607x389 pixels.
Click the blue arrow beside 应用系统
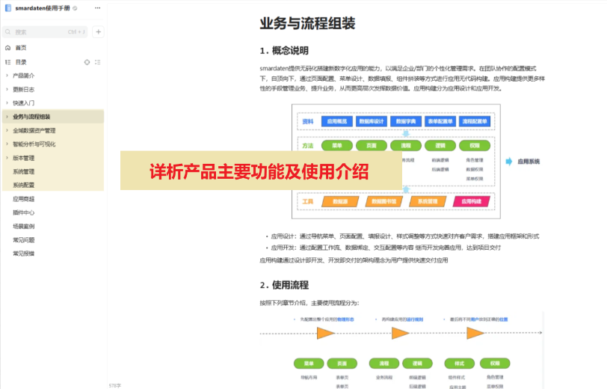[x=509, y=161]
